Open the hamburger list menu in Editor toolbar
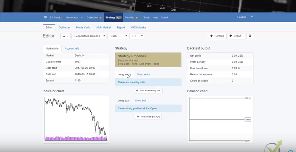Image resolution: width=296 pixels, height=152 pixels. pyautogui.click(x=65, y=36)
